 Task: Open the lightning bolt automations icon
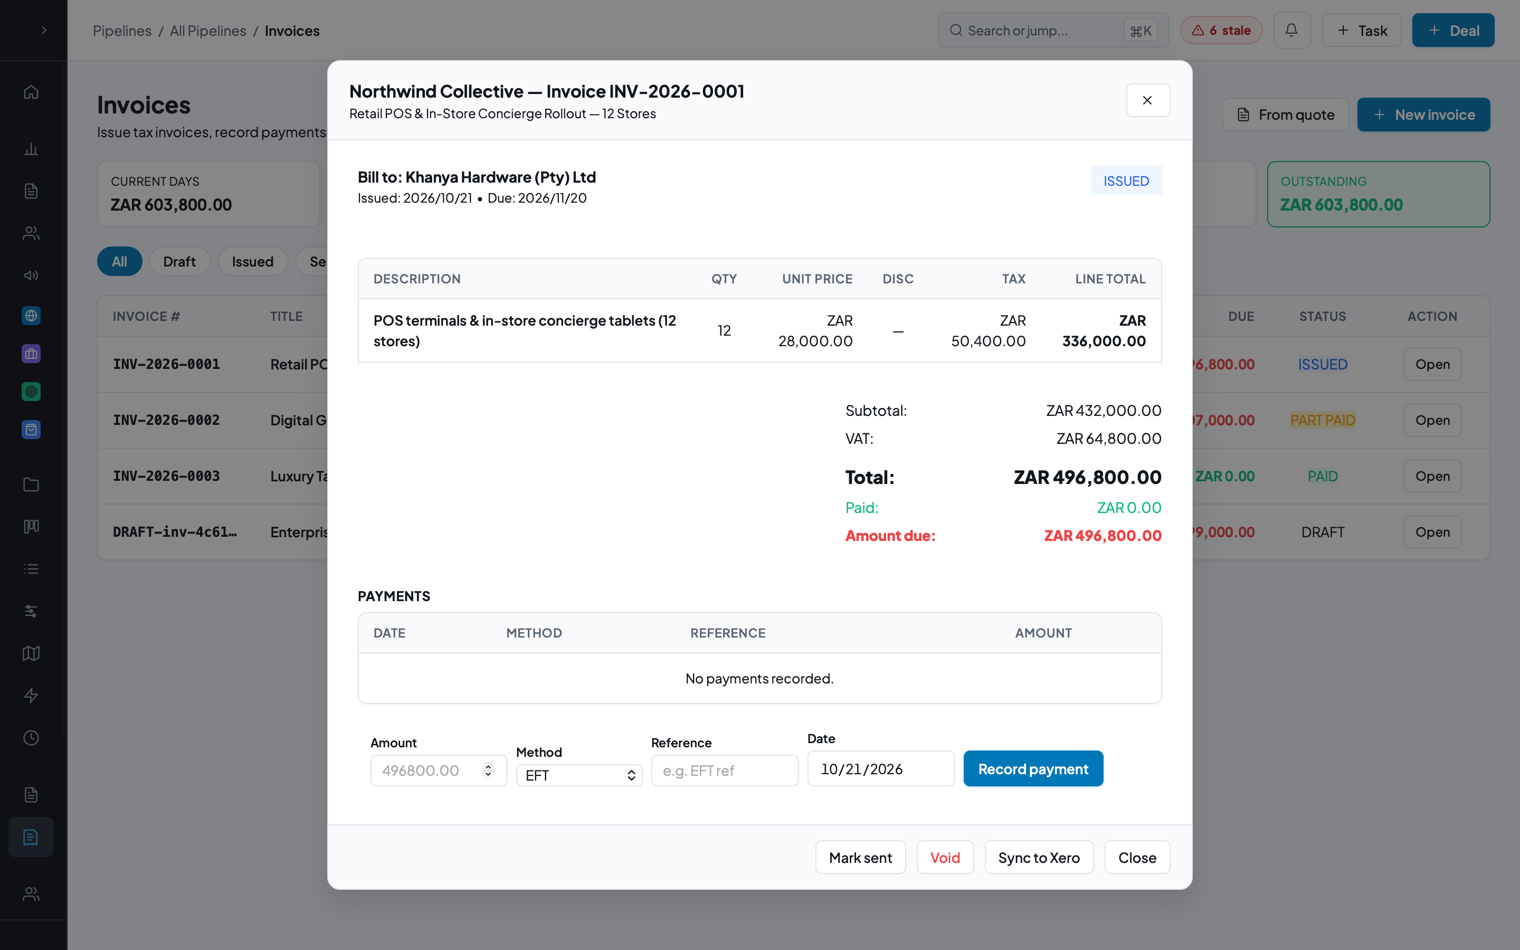(31, 696)
